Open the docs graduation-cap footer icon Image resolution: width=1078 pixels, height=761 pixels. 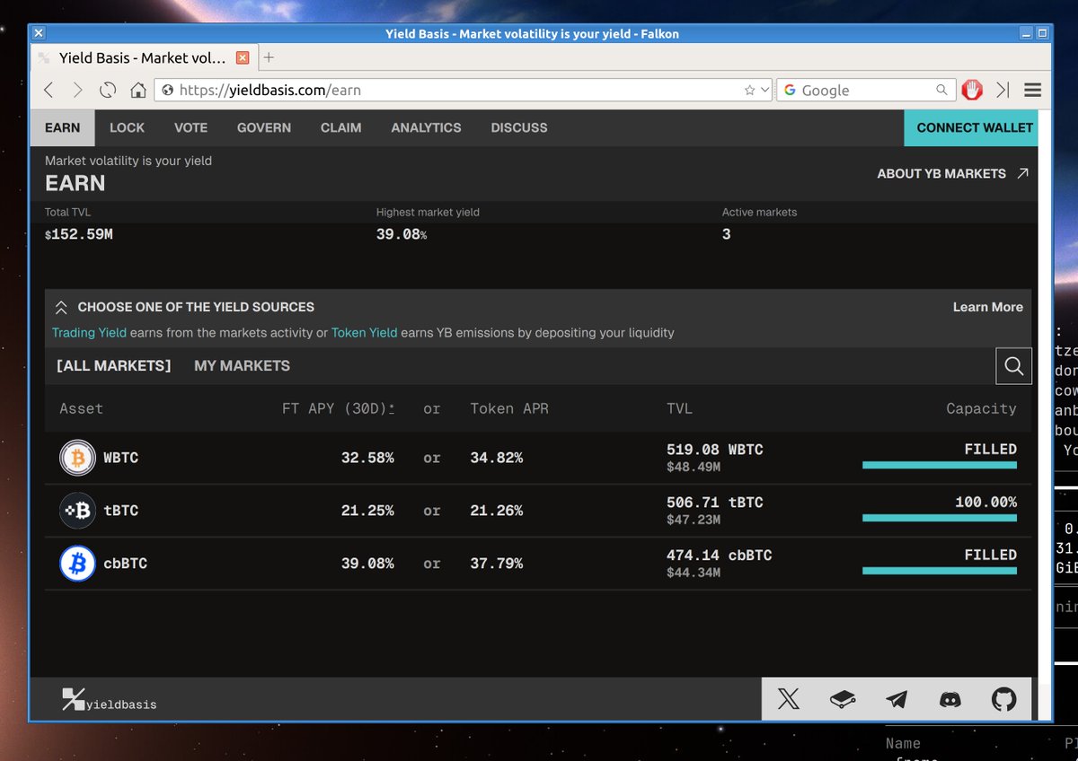tap(842, 699)
